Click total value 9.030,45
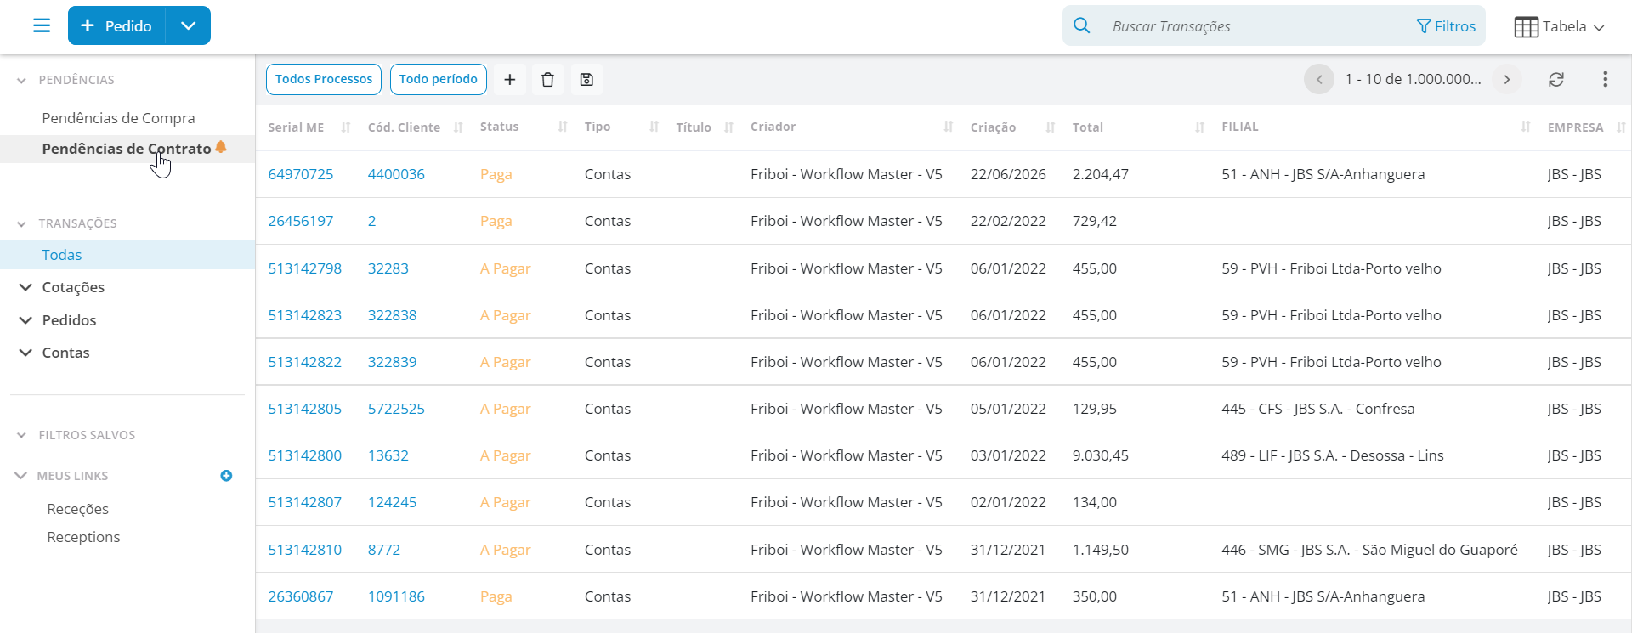 [x=1101, y=455]
